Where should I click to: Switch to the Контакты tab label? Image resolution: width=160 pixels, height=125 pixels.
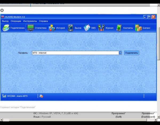click(x=128, y=28)
